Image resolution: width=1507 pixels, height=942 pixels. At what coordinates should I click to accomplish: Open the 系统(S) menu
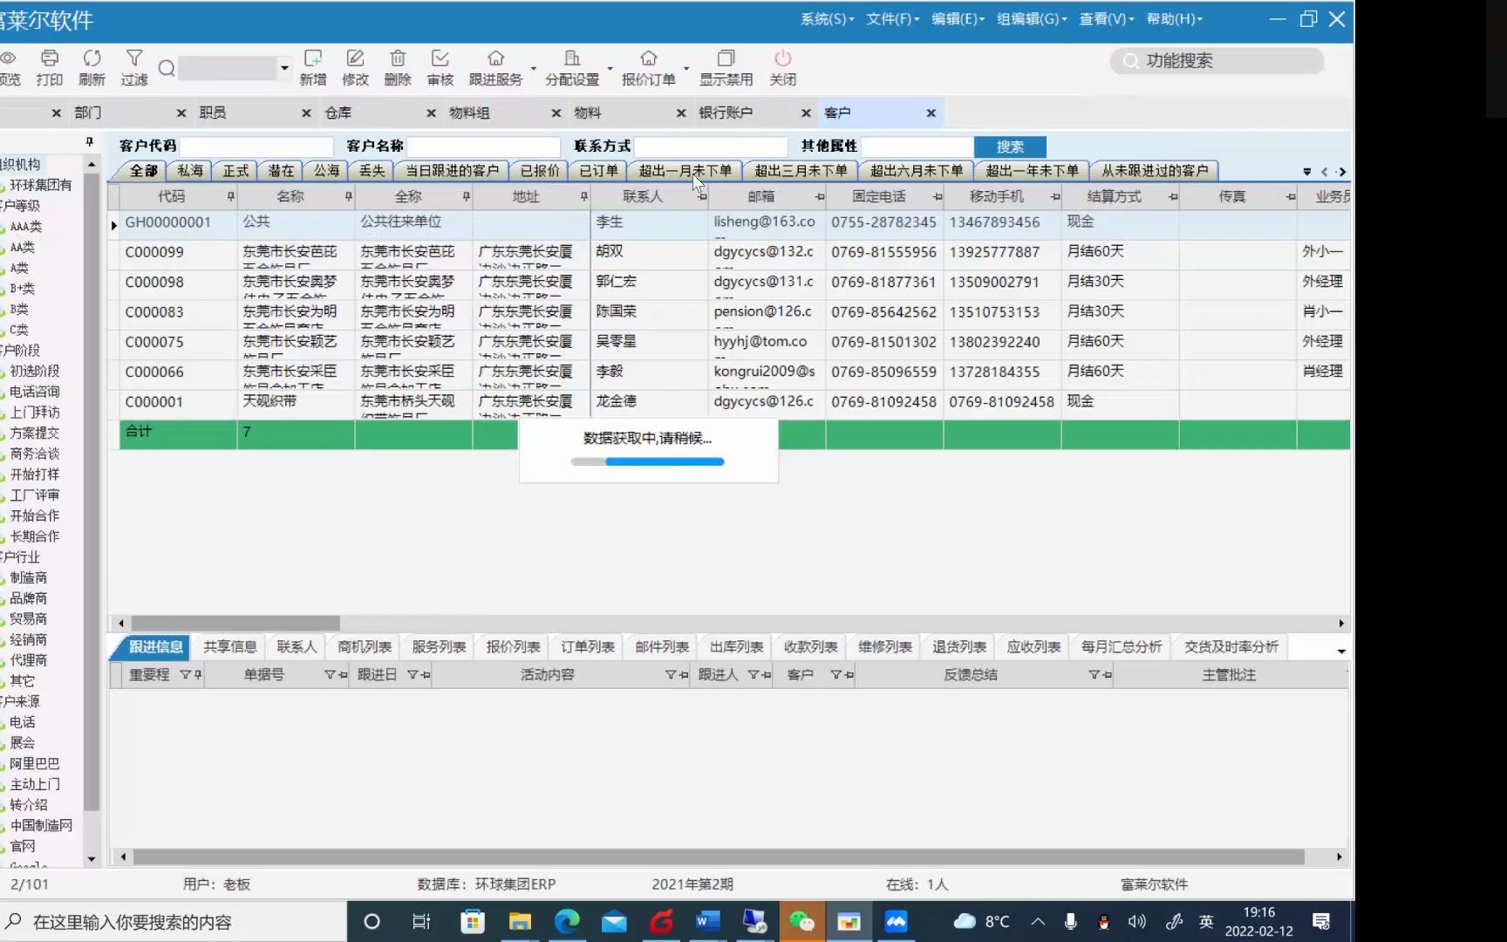[827, 18]
